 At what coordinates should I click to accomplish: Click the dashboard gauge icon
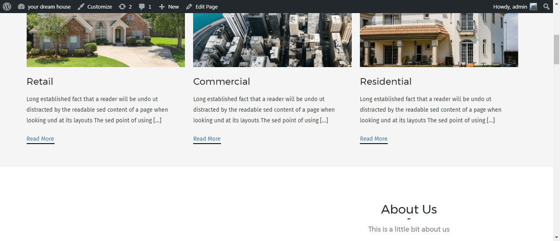click(21, 7)
